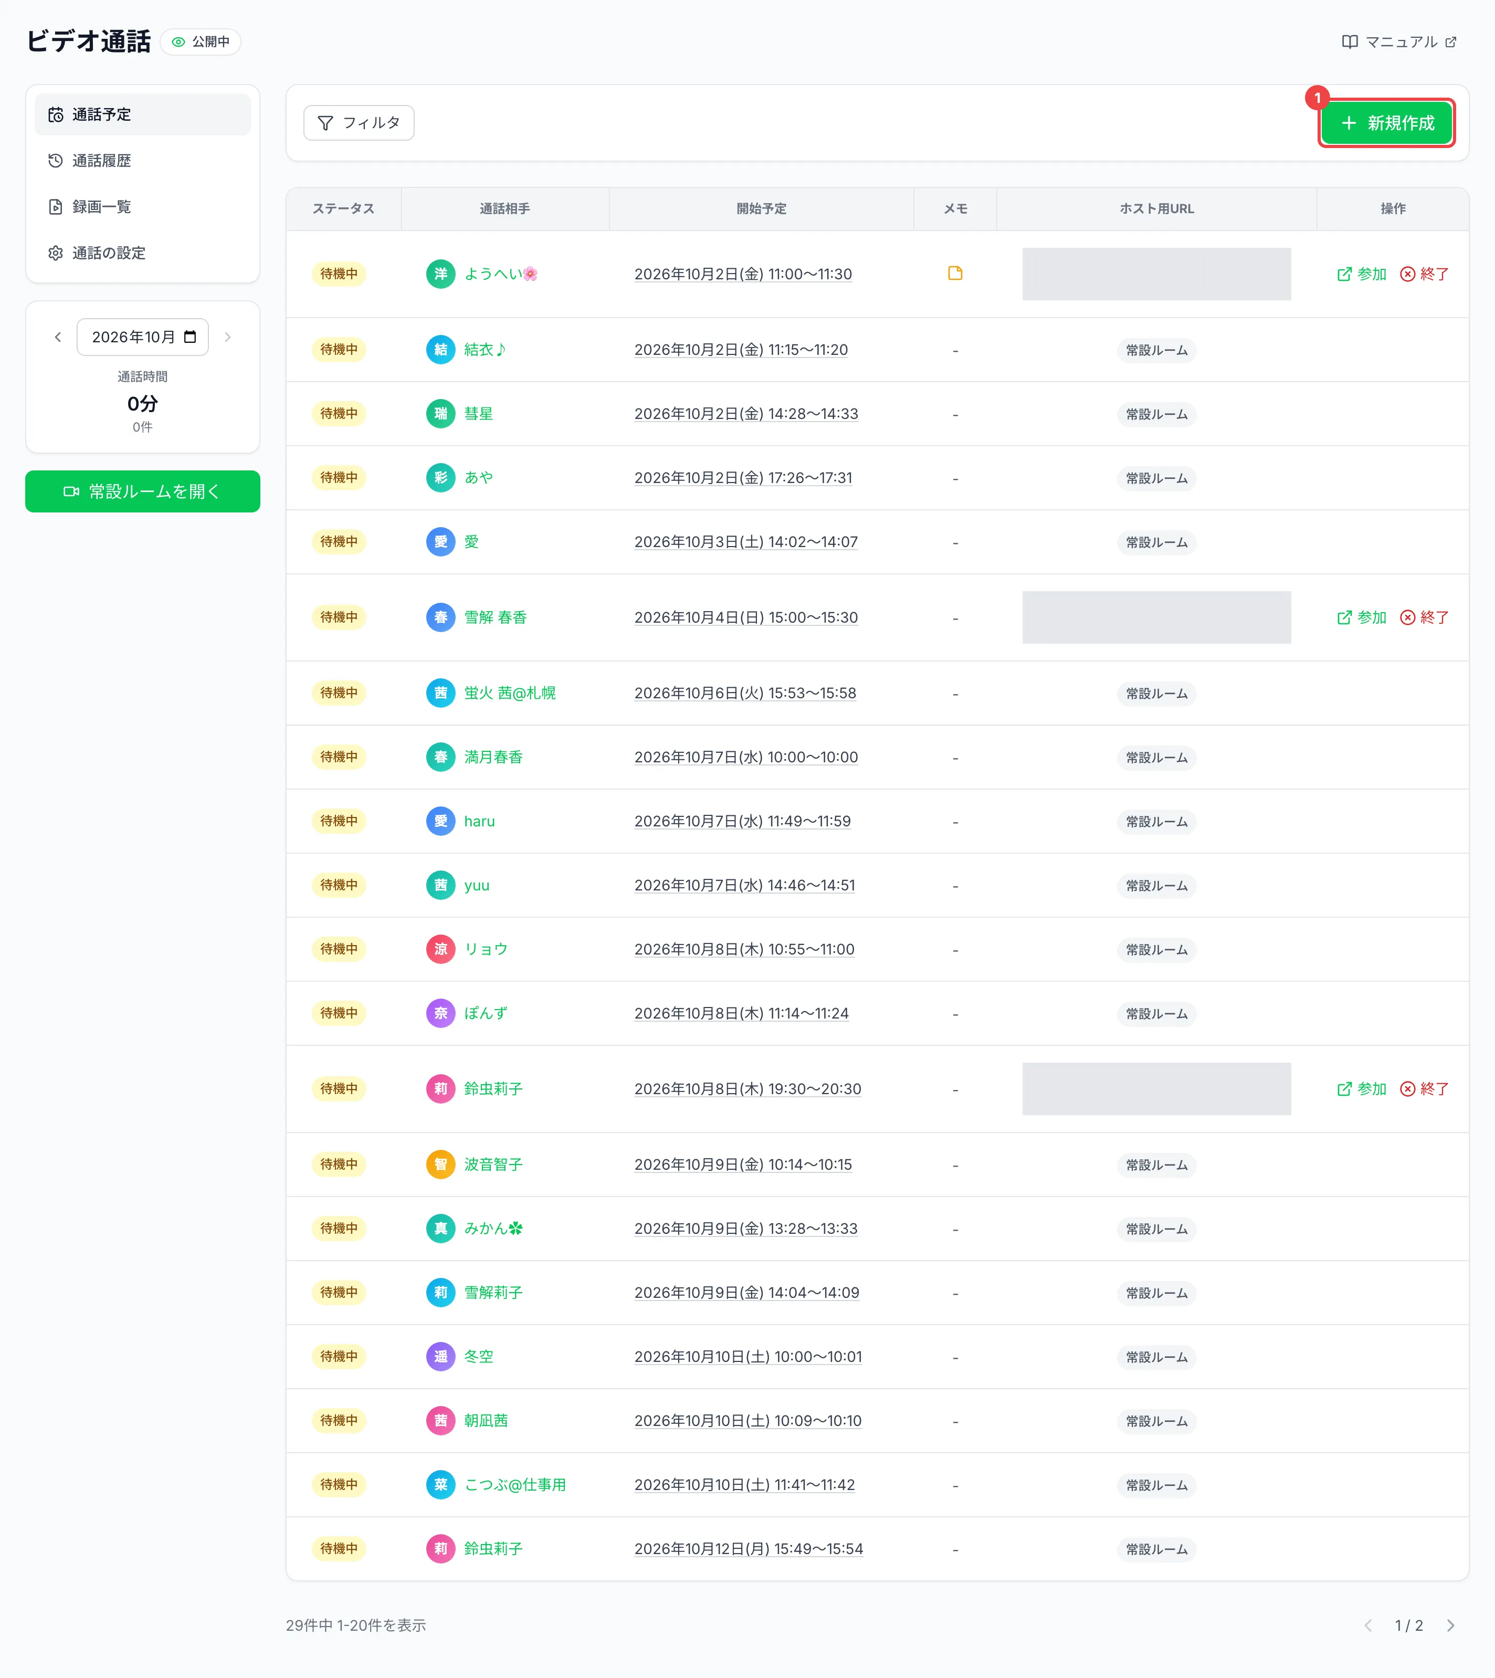Image resolution: width=1495 pixels, height=1678 pixels.
Task: Select 通話履歴 in sidebar
Action: [x=143, y=160]
